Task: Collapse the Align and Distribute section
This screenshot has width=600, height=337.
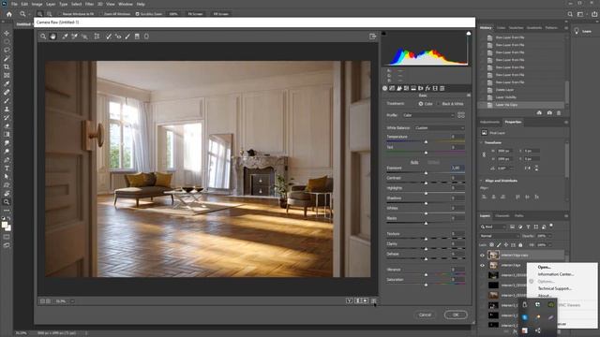Action: (x=481, y=181)
